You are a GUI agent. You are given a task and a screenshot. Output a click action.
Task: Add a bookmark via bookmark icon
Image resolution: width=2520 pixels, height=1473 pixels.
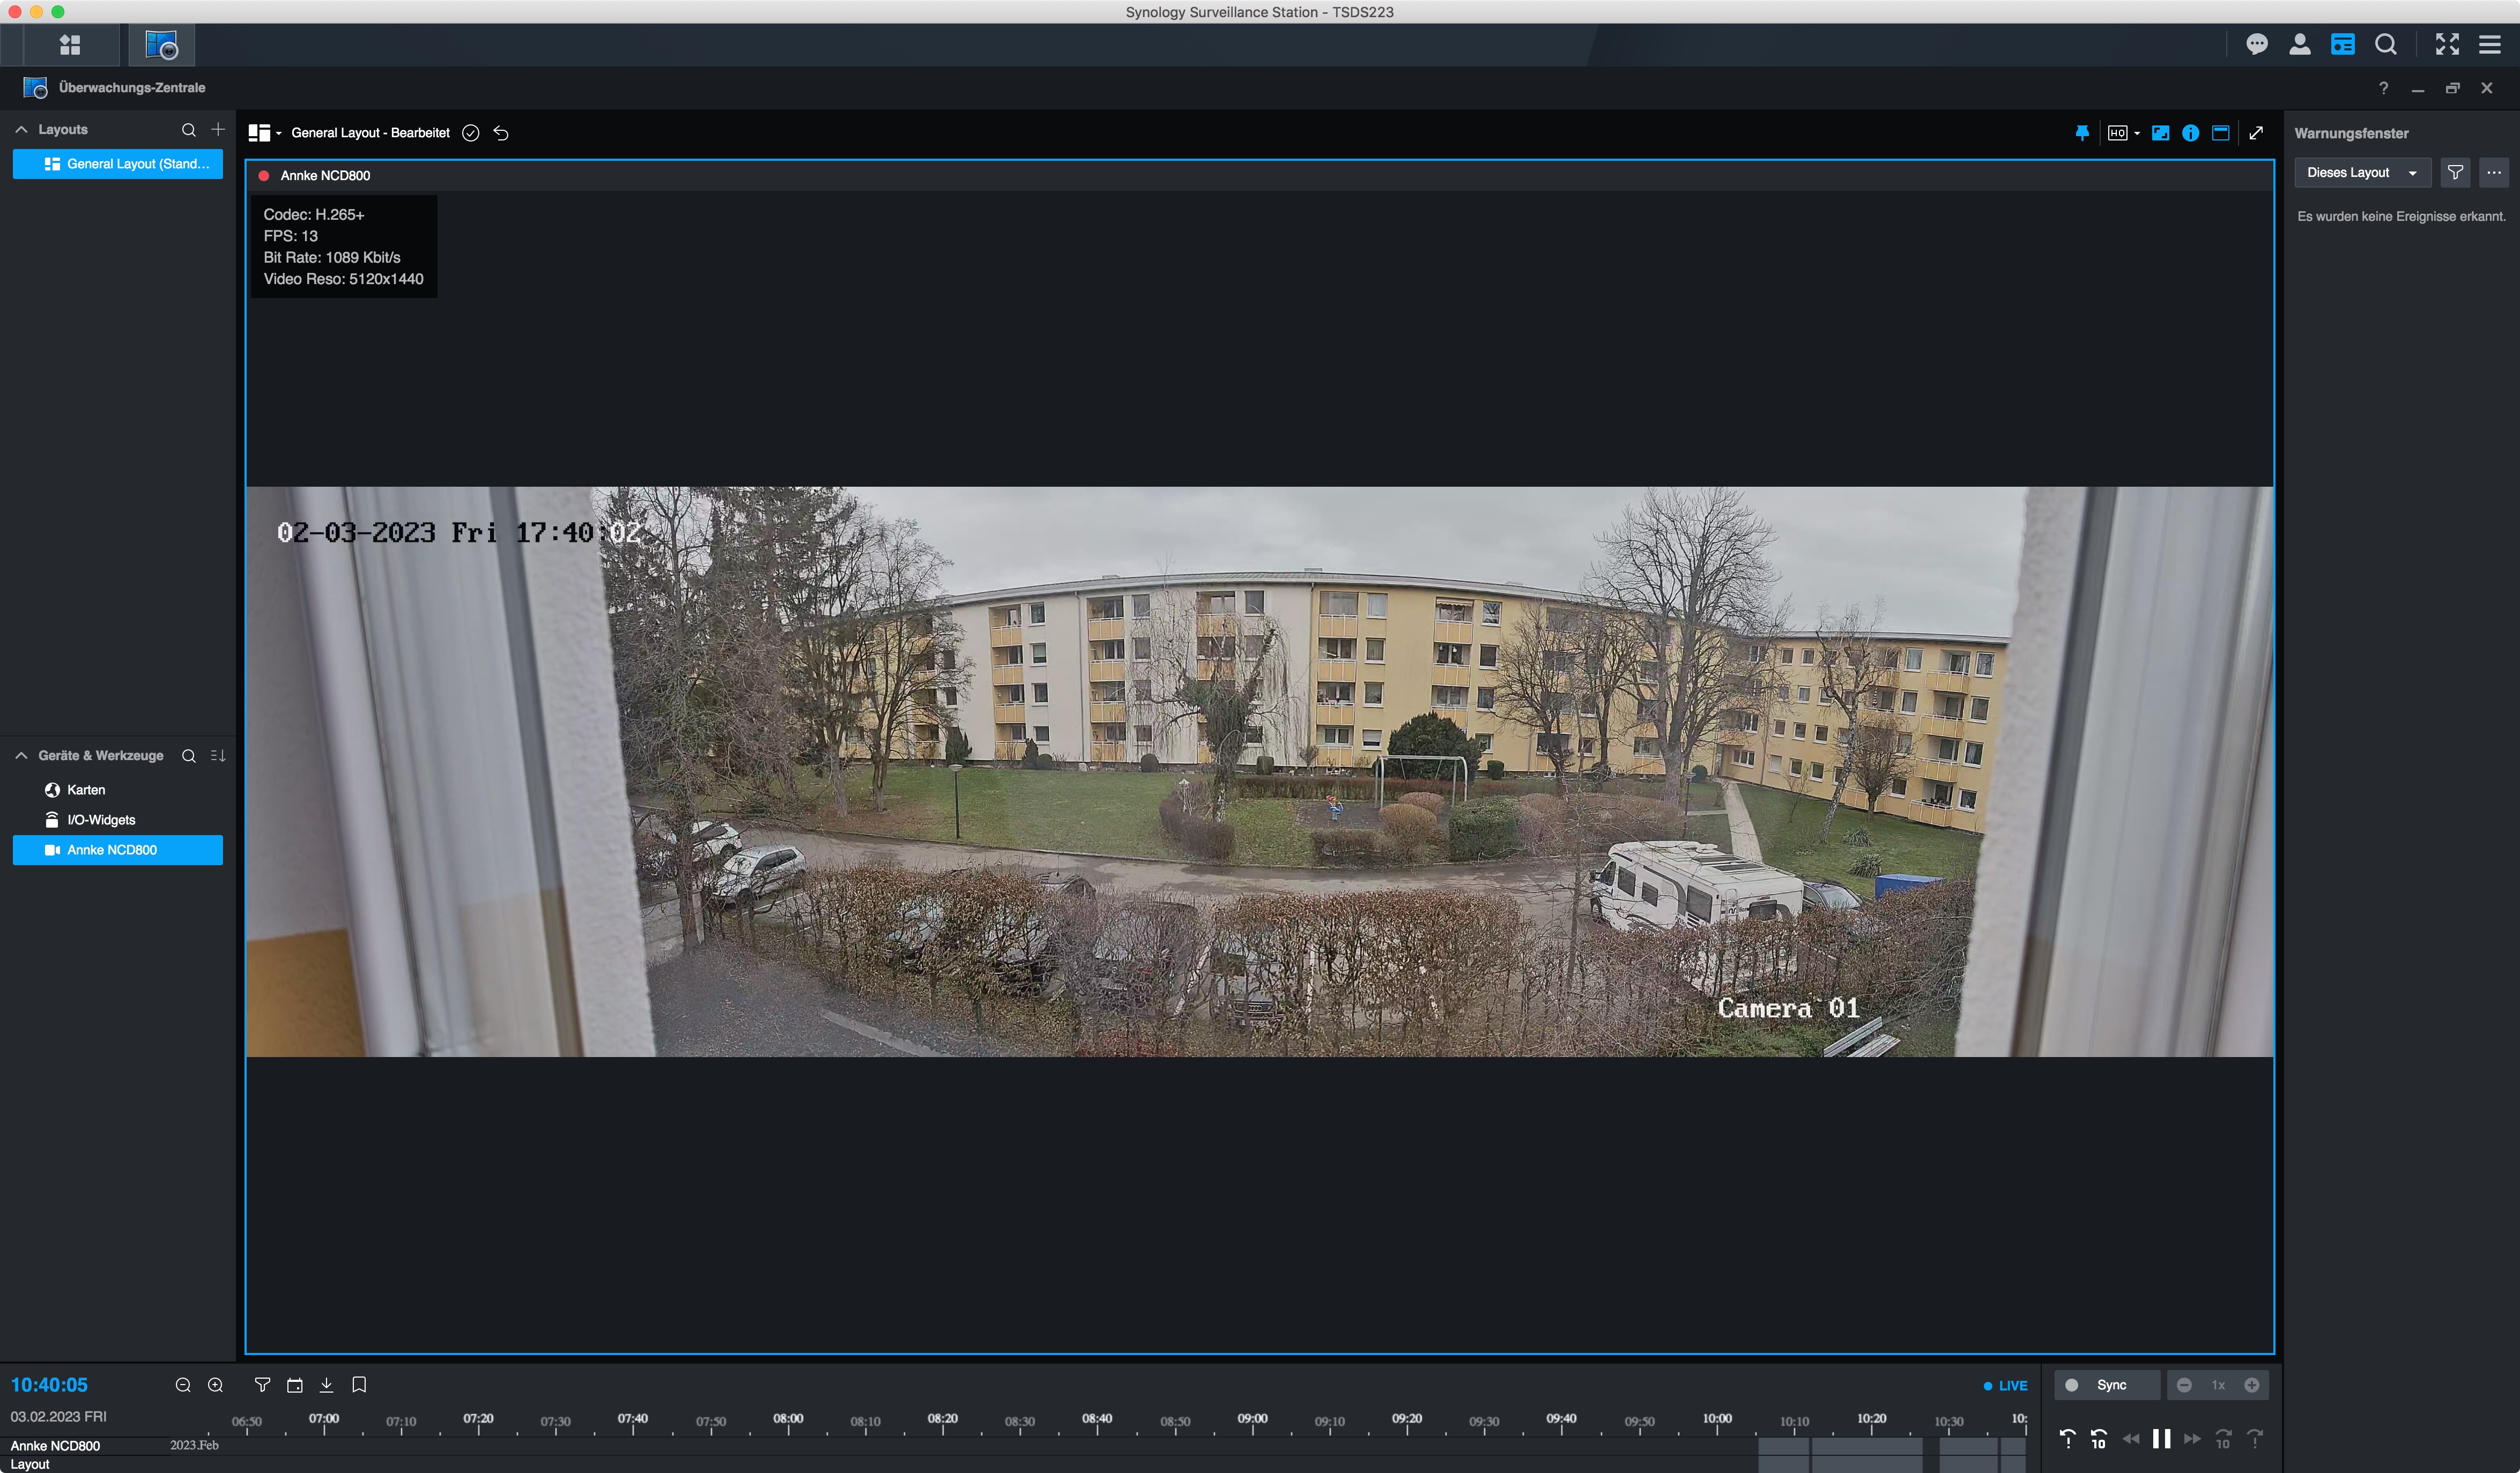pyautogui.click(x=359, y=1385)
